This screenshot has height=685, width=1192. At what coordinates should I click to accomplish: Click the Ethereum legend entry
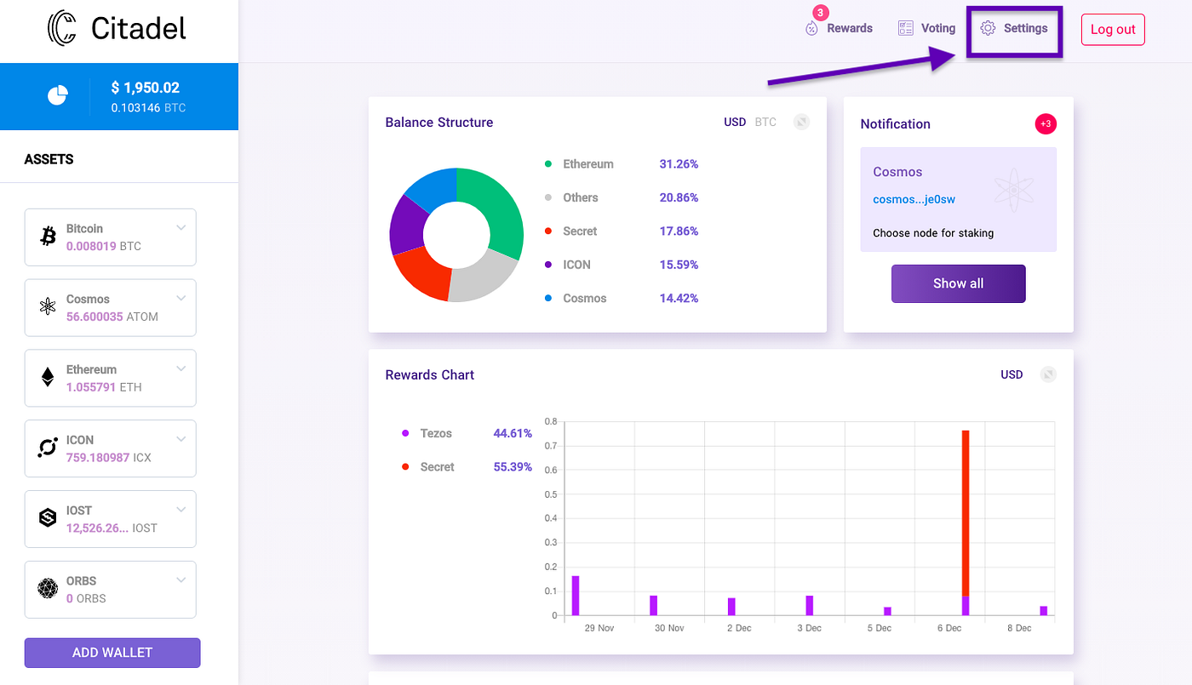click(x=621, y=164)
